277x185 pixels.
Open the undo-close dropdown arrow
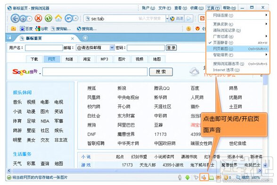click(75, 18)
